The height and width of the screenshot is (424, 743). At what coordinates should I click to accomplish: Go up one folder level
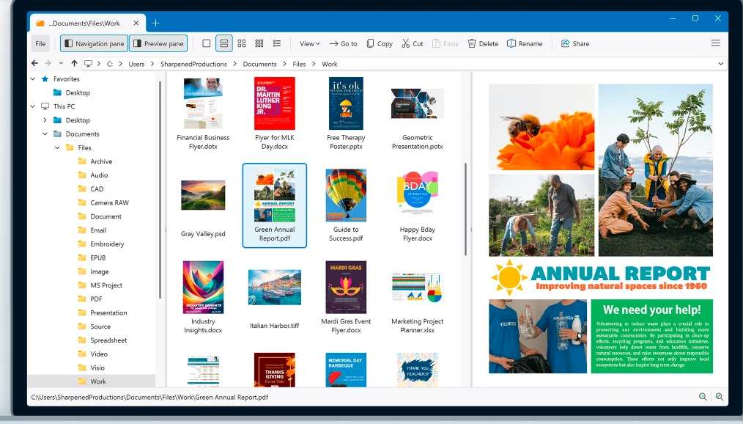(75, 64)
